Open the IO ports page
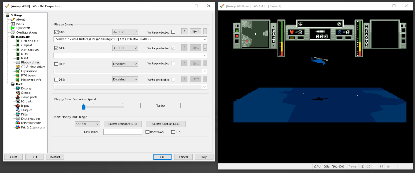The width and height of the screenshot is (415, 173). (27, 101)
